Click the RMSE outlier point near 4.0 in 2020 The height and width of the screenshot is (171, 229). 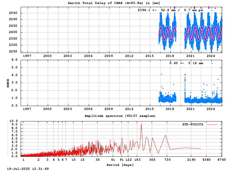[x=185, y=74]
